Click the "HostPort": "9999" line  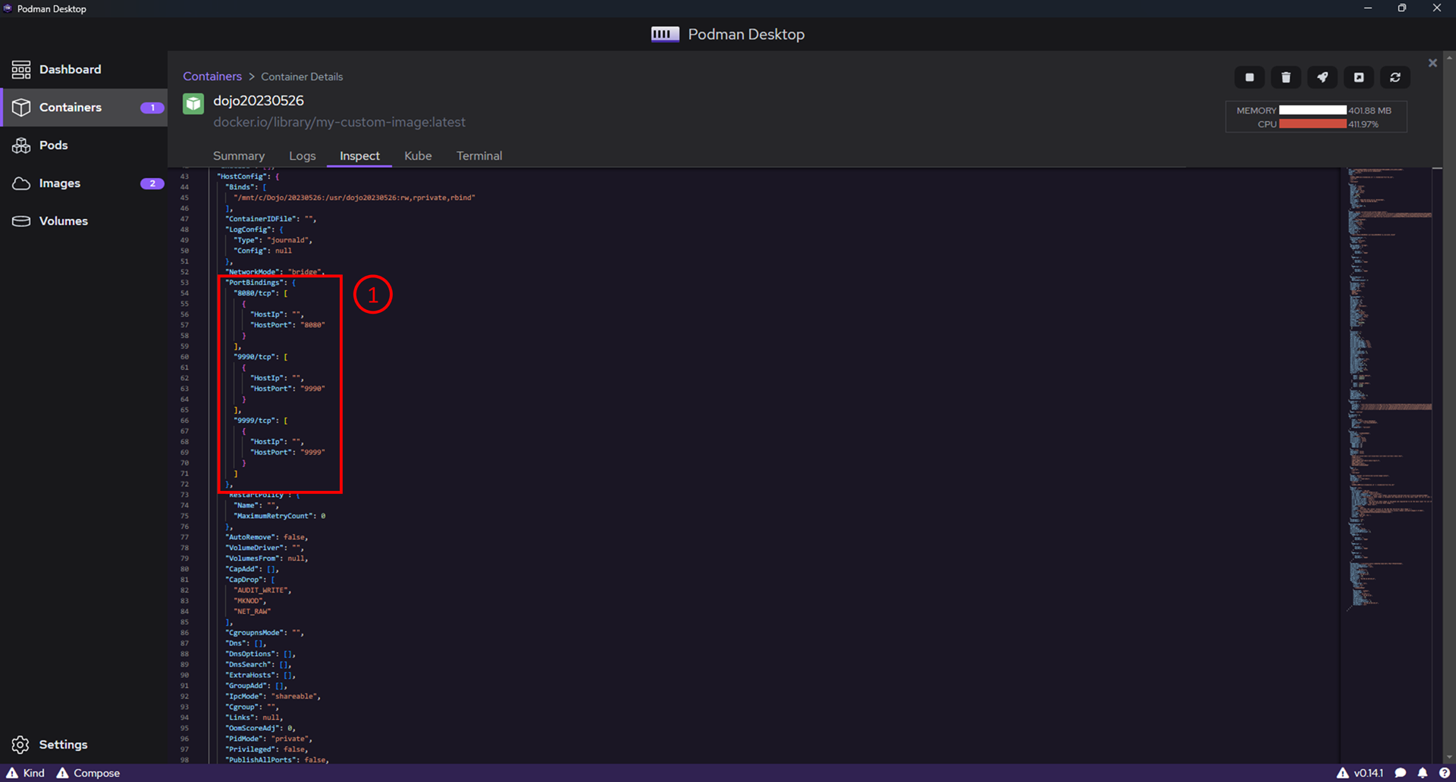pyautogui.click(x=287, y=452)
